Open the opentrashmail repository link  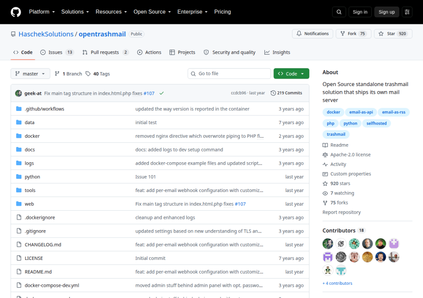[x=102, y=34]
